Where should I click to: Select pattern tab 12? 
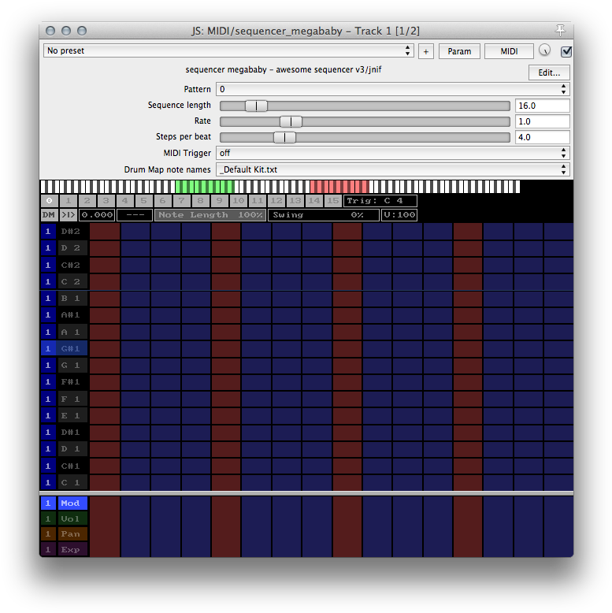pyautogui.click(x=276, y=201)
